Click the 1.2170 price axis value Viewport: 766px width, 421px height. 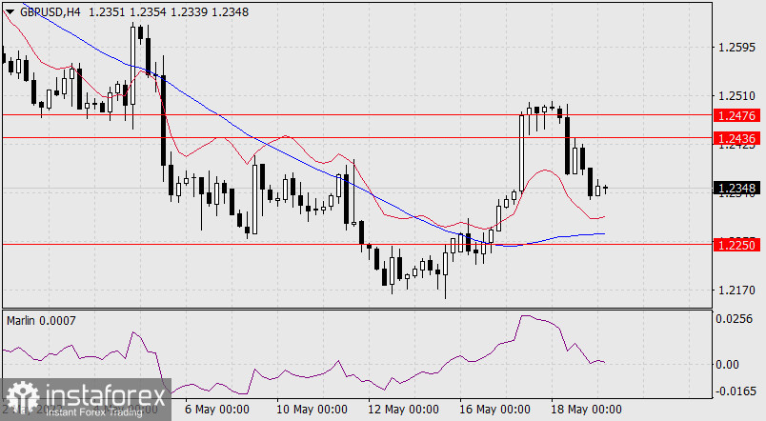click(x=736, y=291)
